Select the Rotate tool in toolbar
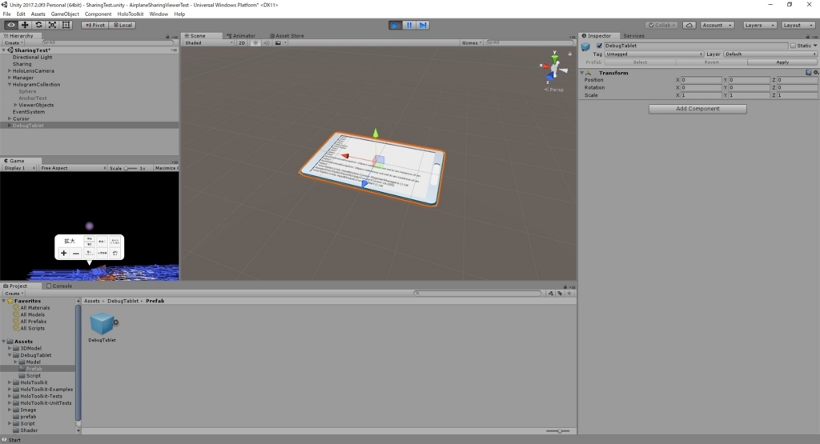Screen dimensions: 820x444 coord(38,25)
